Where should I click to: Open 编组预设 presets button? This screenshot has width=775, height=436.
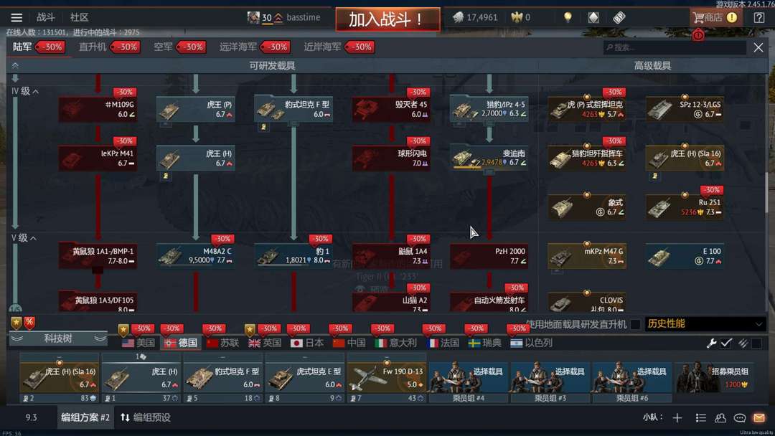pyautogui.click(x=145, y=417)
